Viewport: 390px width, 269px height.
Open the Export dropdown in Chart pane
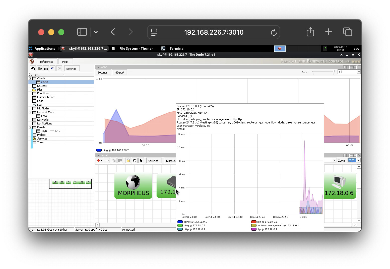[119, 72]
